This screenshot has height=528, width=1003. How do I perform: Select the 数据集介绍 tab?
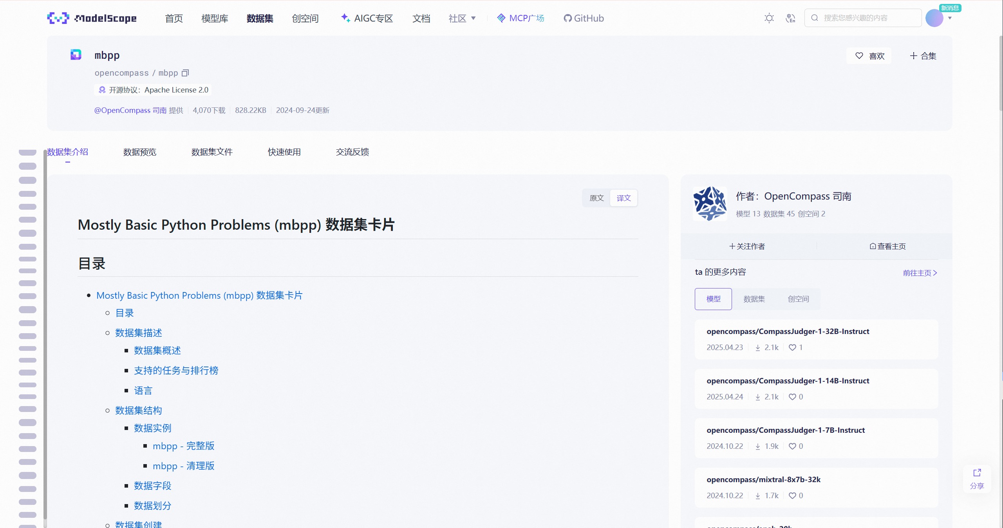tap(67, 152)
